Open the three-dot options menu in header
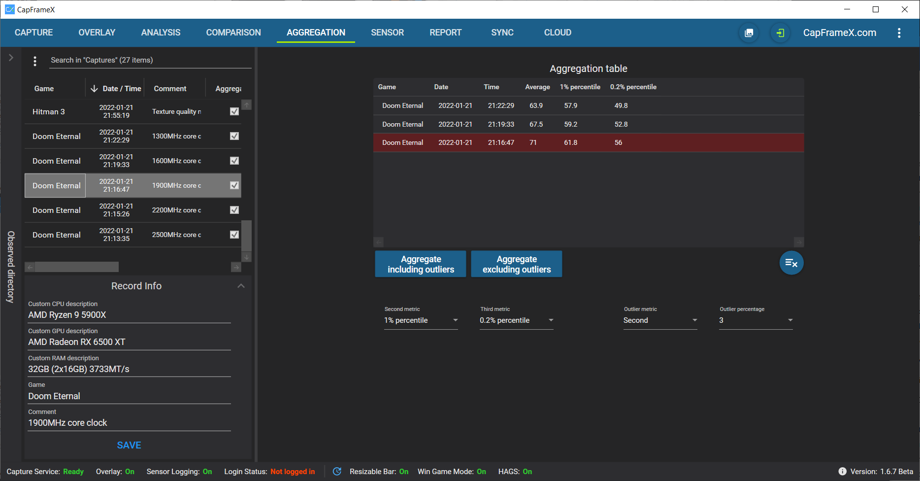Image resolution: width=920 pixels, height=481 pixels. 899,33
